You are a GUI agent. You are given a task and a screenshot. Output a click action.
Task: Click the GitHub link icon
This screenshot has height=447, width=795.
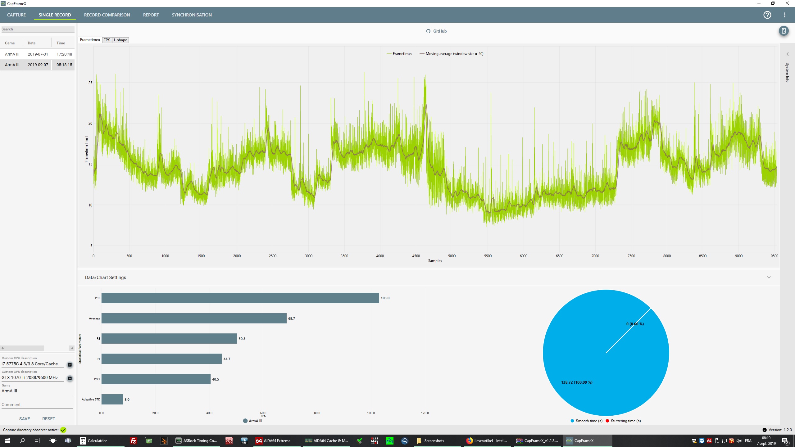tap(428, 31)
